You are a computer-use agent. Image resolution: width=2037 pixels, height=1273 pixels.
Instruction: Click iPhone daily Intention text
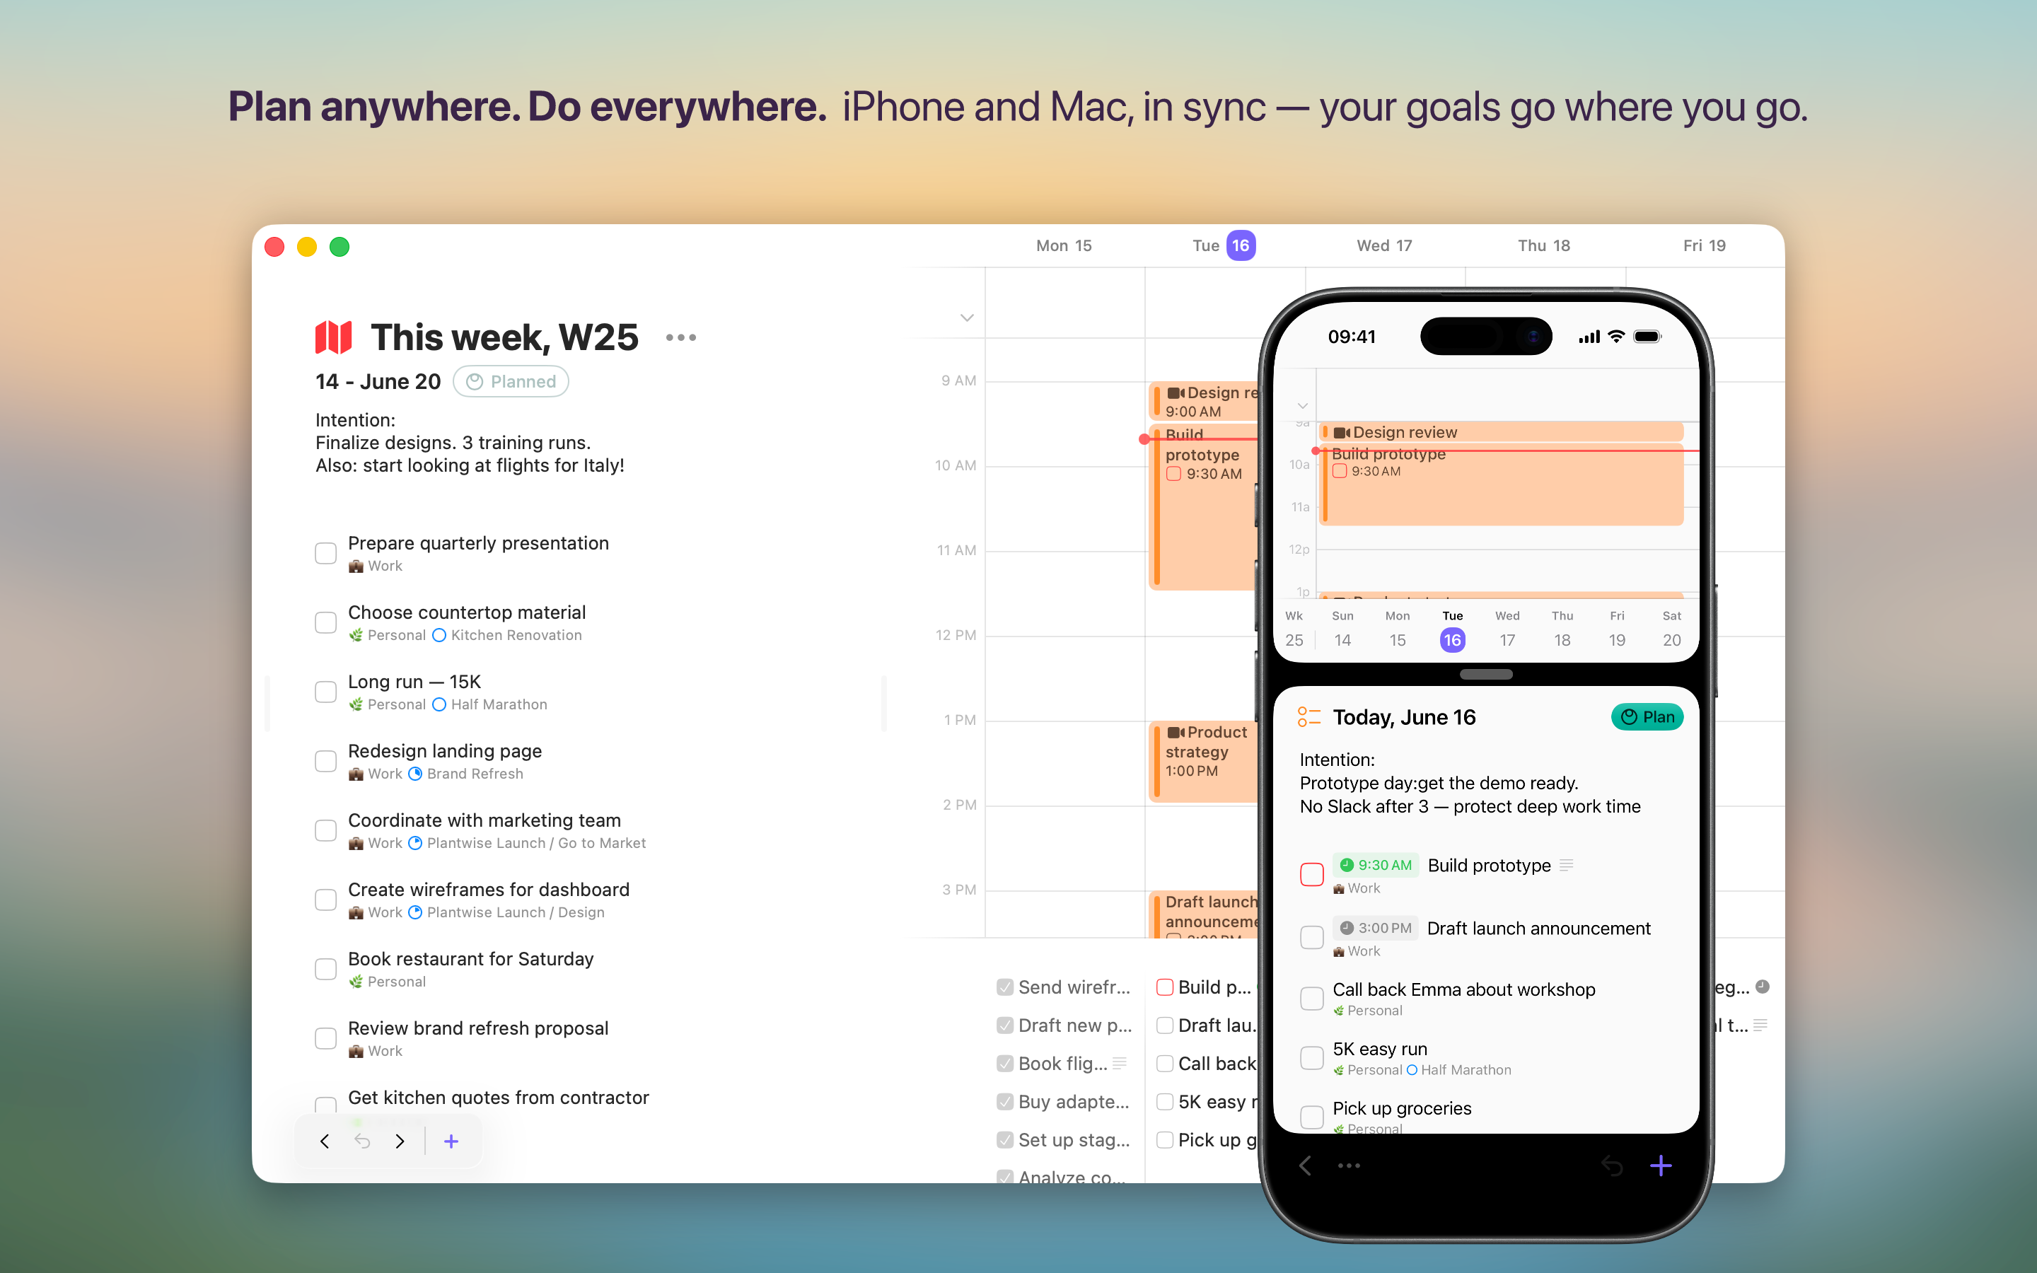(1470, 783)
